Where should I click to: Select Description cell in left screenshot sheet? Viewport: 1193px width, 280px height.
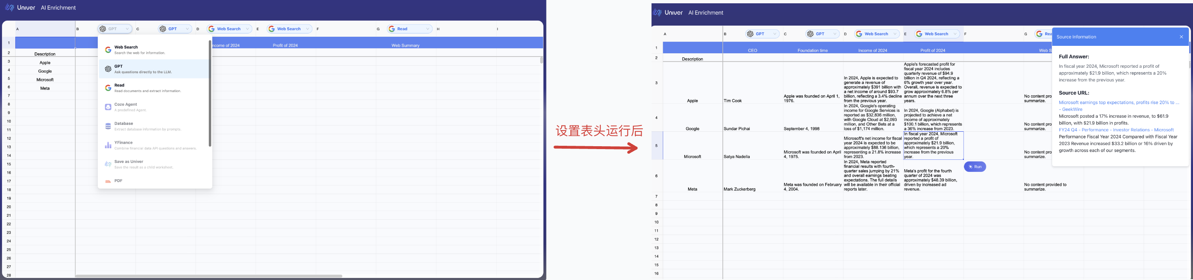[x=45, y=54]
